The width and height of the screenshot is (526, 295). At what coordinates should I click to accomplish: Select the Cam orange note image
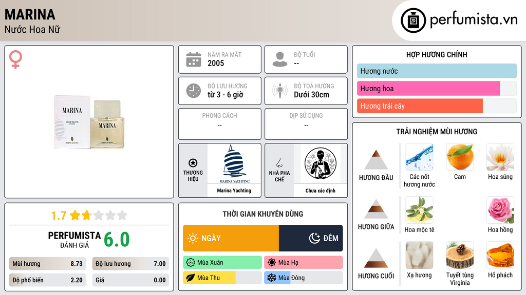pyautogui.click(x=460, y=157)
